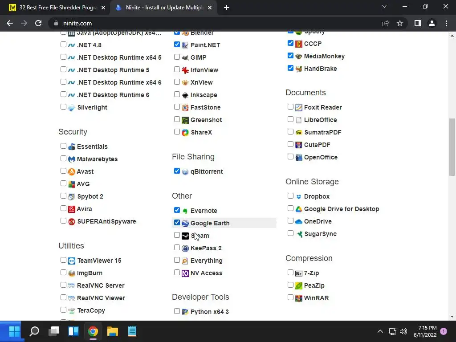This screenshot has width=456, height=342.
Task: Open the Notepad taskbar app
Action: coord(132,331)
